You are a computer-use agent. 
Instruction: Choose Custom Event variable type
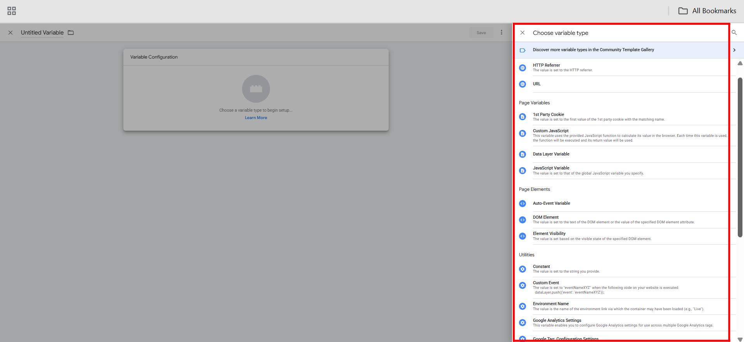(627, 288)
